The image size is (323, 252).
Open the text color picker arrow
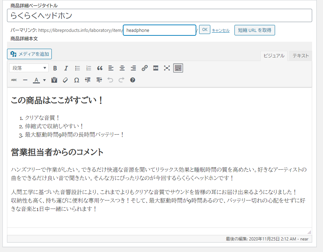tap(44, 80)
